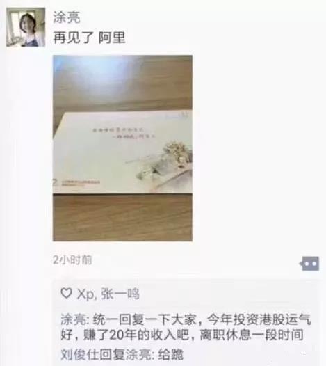Open the posted envelope card photo

[x=122, y=148]
